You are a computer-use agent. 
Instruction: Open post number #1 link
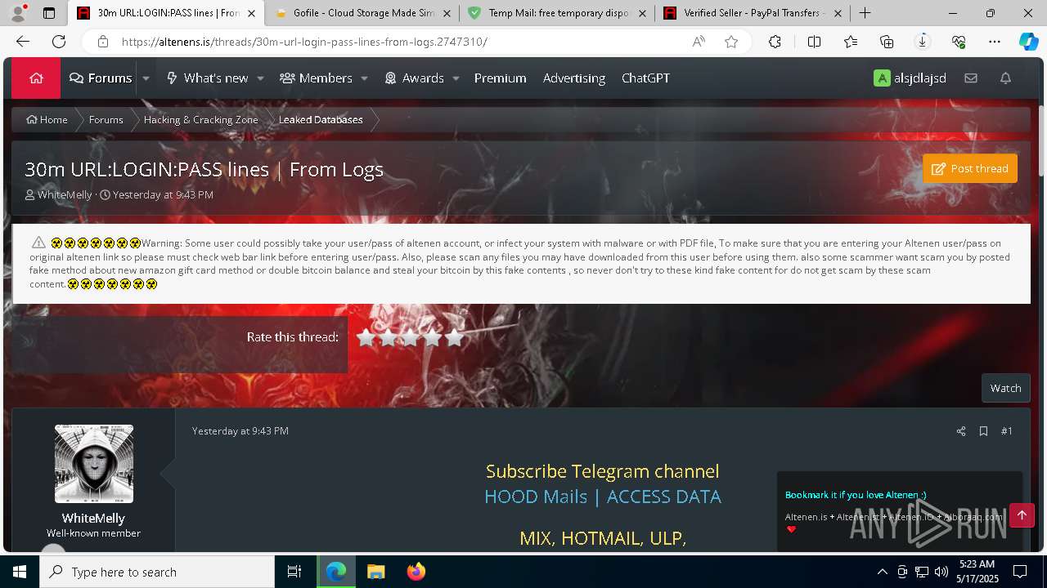pyautogui.click(x=1007, y=431)
